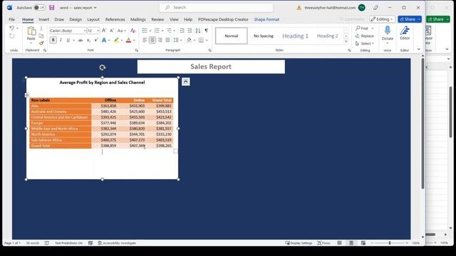Justify paragraph text
This screenshot has width=456, height=256.
coord(168,40)
